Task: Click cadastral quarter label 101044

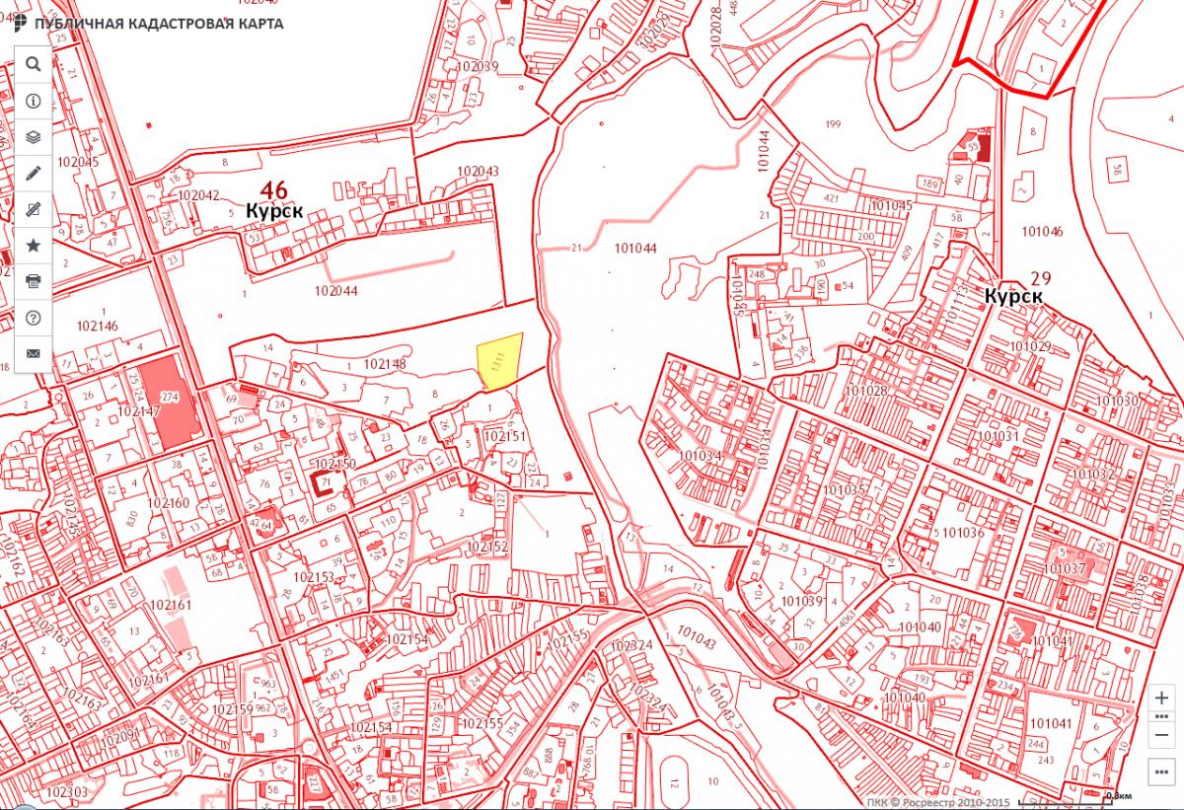Action: pyautogui.click(x=634, y=249)
